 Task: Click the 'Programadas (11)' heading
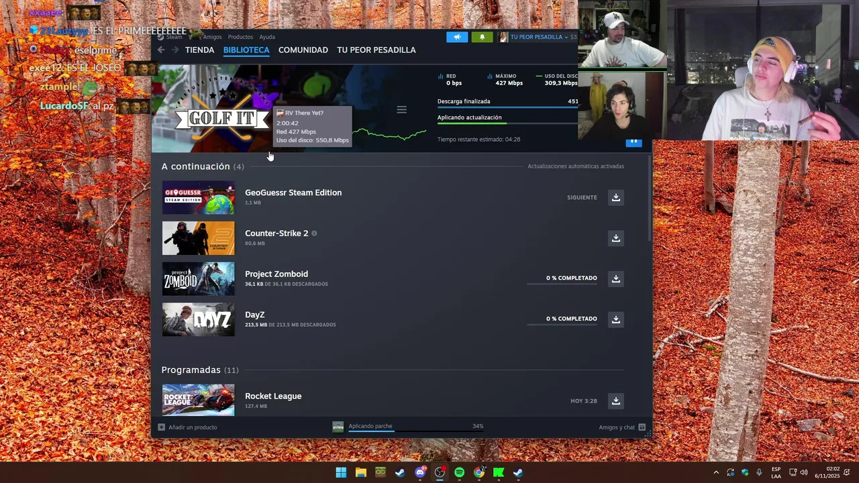(200, 370)
